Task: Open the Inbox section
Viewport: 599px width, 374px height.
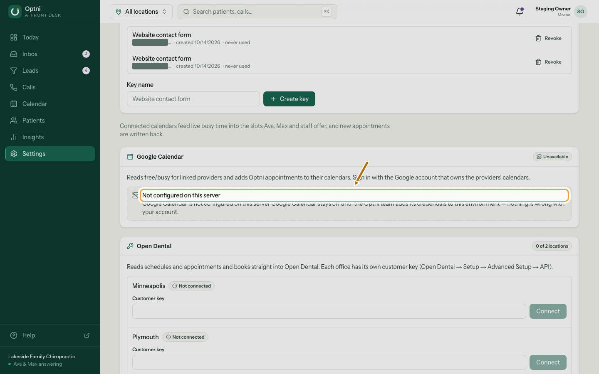Action: click(x=50, y=54)
